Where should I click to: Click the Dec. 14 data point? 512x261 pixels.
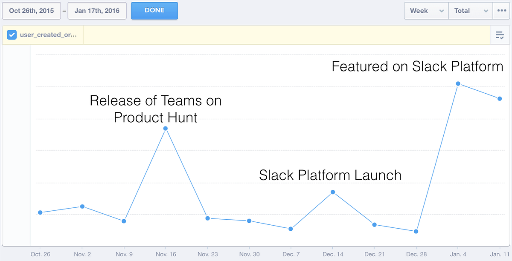tap(333, 192)
